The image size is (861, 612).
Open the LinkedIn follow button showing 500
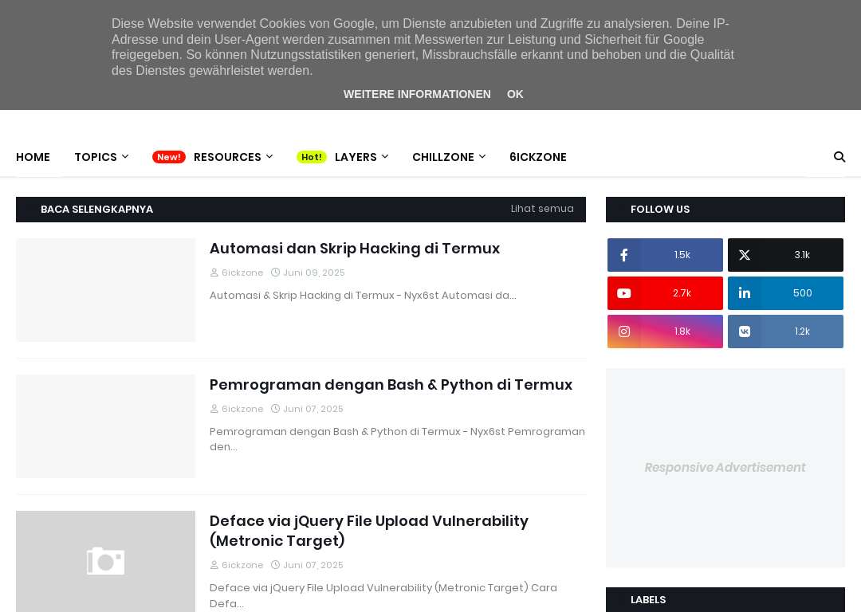coord(785,293)
